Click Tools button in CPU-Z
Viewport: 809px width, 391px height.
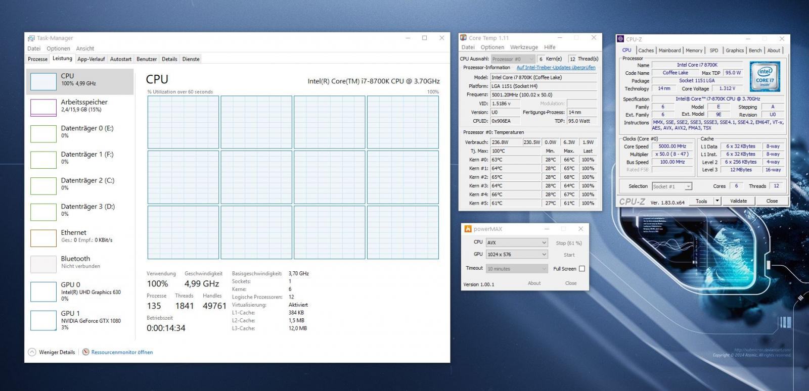701,201
